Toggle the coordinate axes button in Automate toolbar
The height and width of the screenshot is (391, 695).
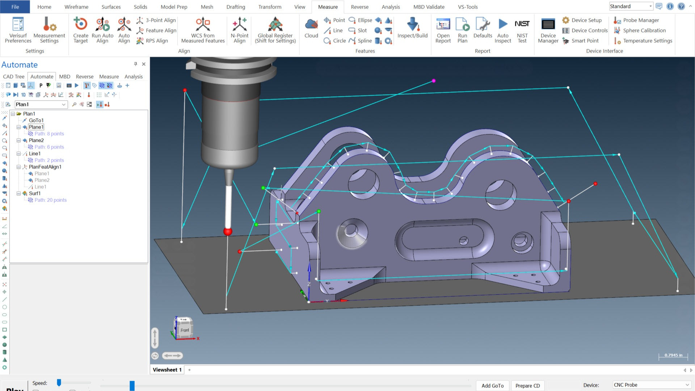click(31, 86)
